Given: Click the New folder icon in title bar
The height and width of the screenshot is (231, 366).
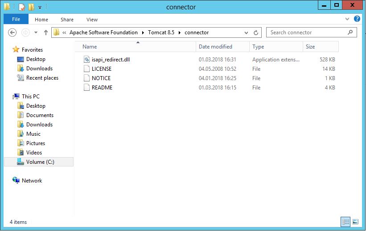Looking at the screenshot, I should tap(31, 7).
